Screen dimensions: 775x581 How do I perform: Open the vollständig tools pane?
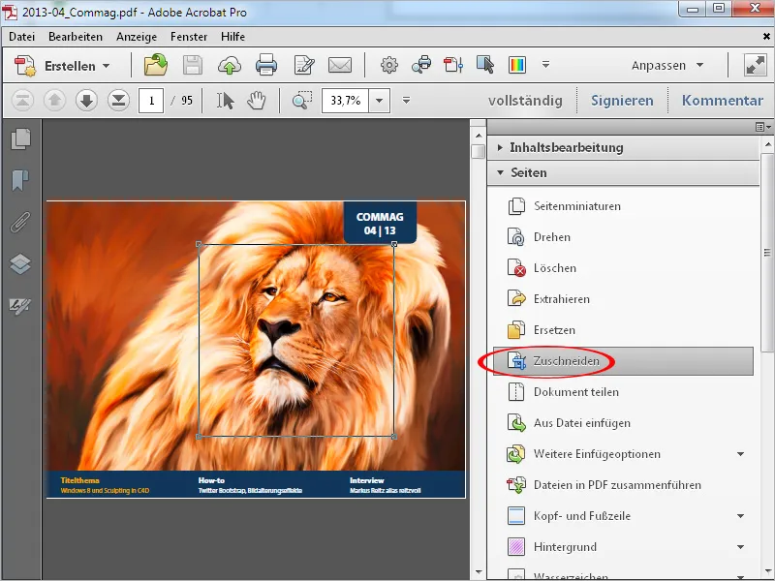point(525,101)
